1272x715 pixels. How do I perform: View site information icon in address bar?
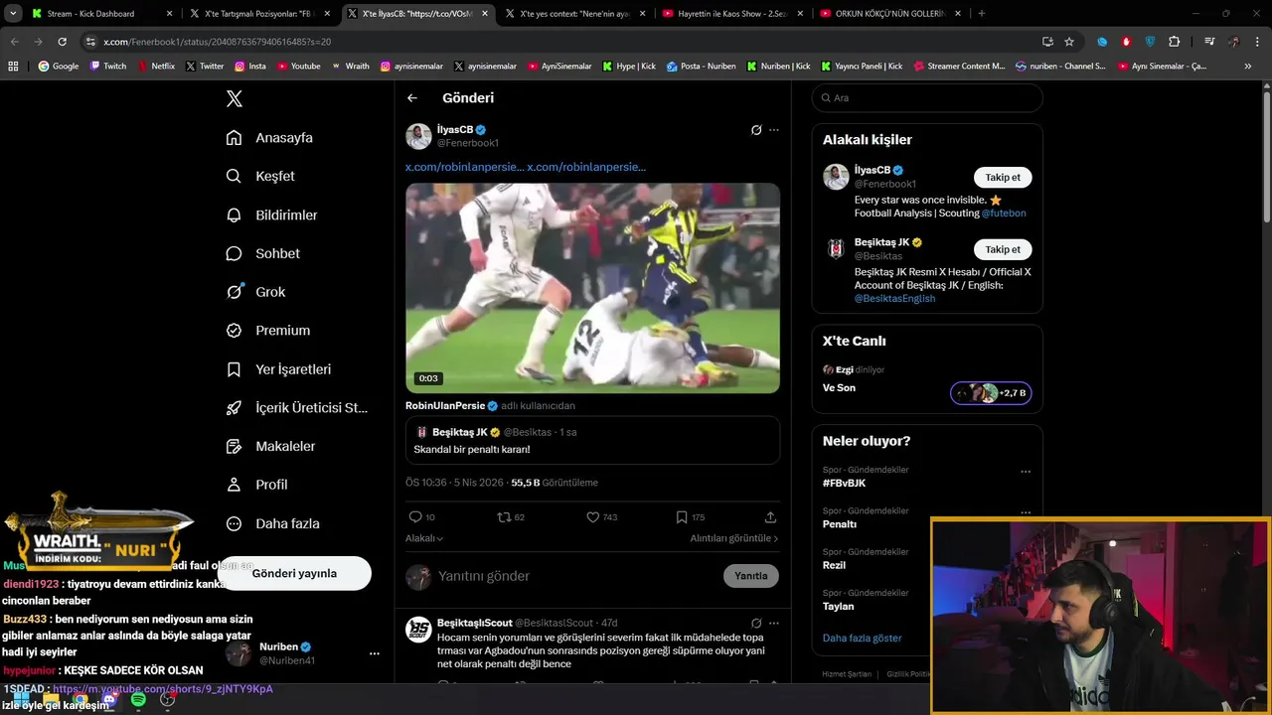(x=90, y=42)
